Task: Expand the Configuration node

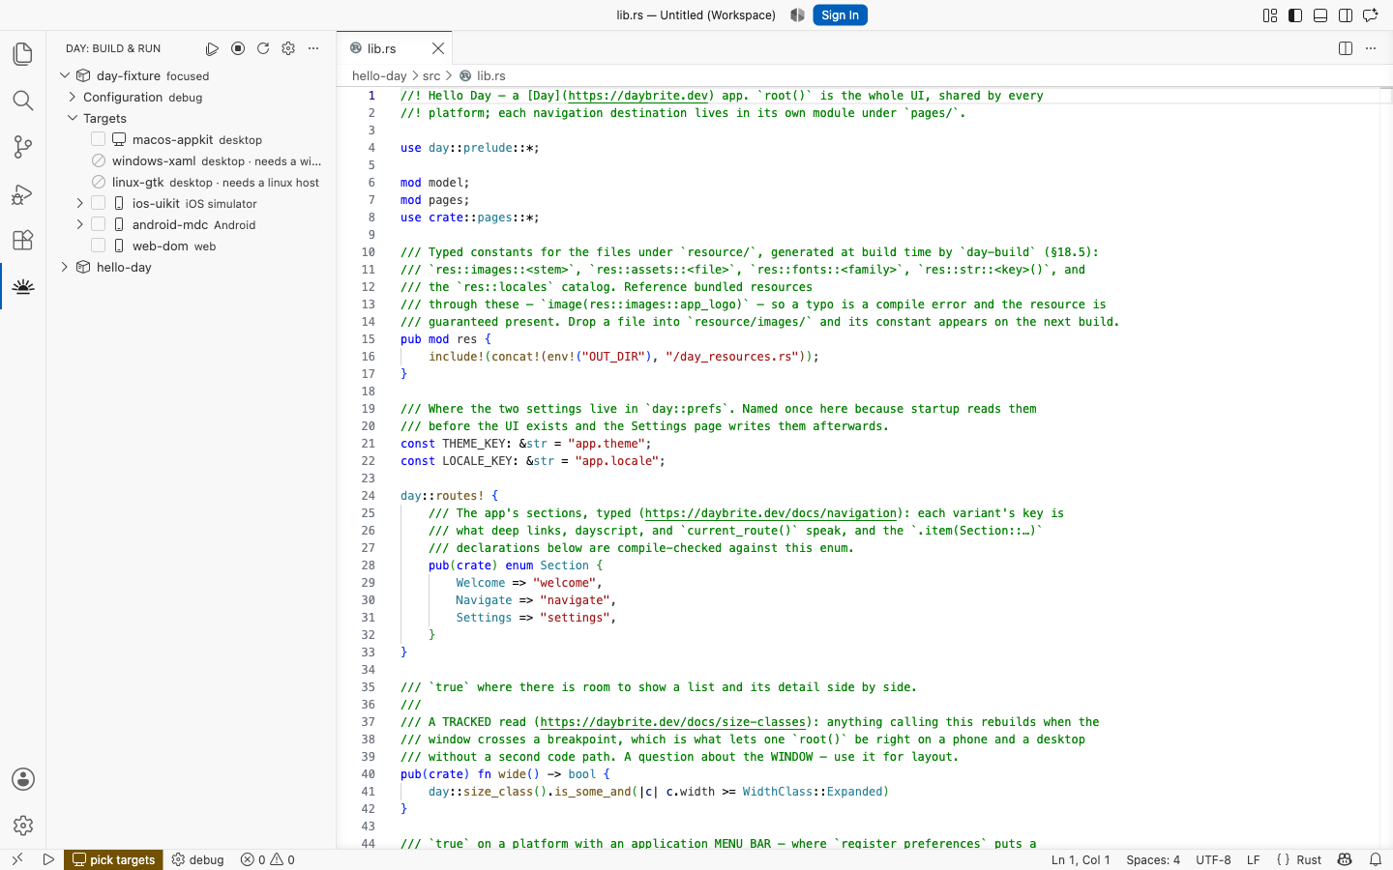Action: tap(73, 97)
